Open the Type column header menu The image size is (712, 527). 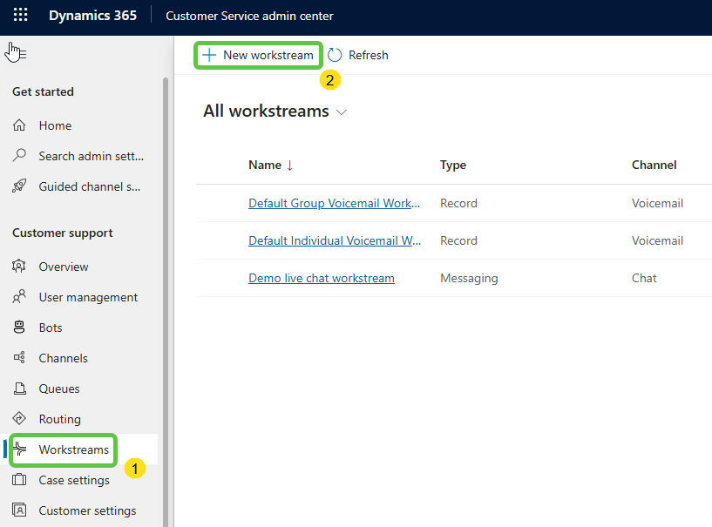(453, 165)
